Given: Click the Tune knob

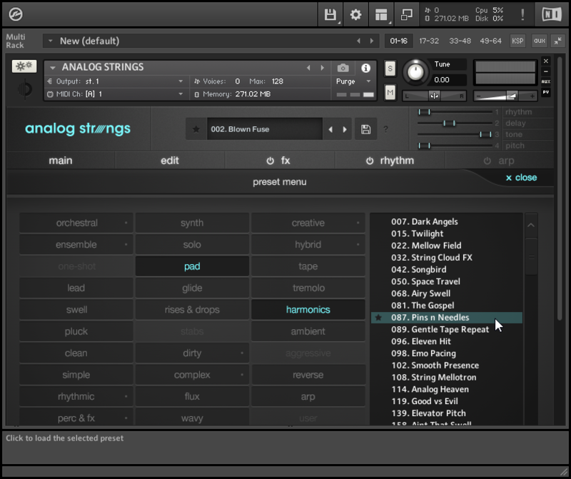Looking at the screenshot, I should point(415,71).
